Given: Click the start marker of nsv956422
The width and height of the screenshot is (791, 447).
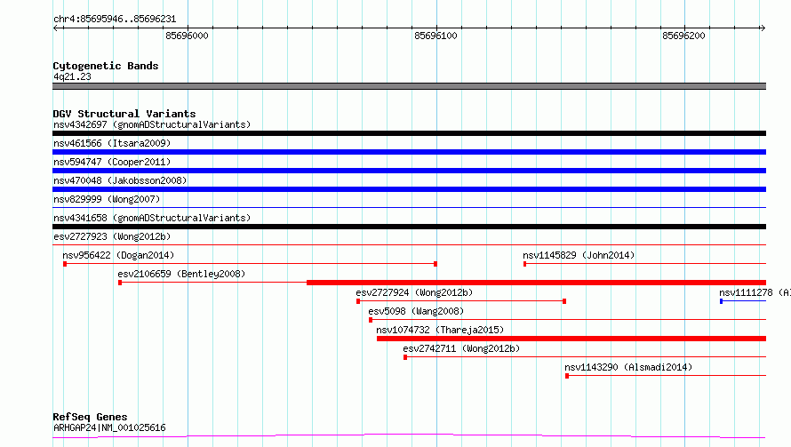Looking at the screenshot, I should coord(65,264).
